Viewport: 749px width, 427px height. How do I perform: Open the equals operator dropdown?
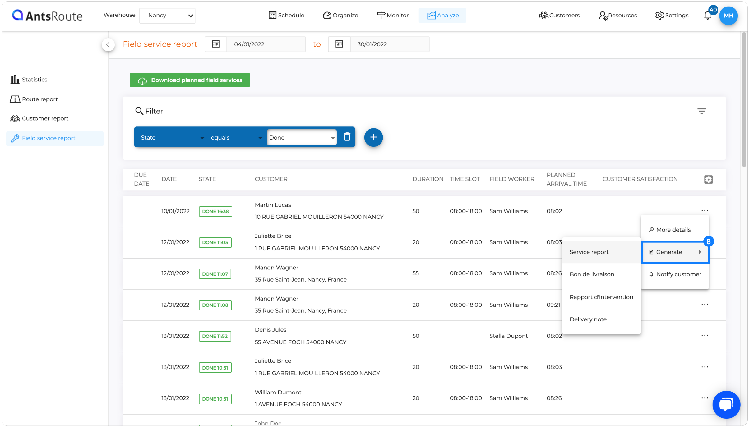[236, 137]
